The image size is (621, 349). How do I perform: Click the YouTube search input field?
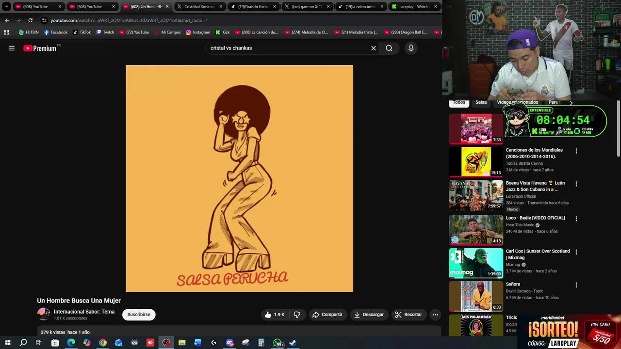289,48
